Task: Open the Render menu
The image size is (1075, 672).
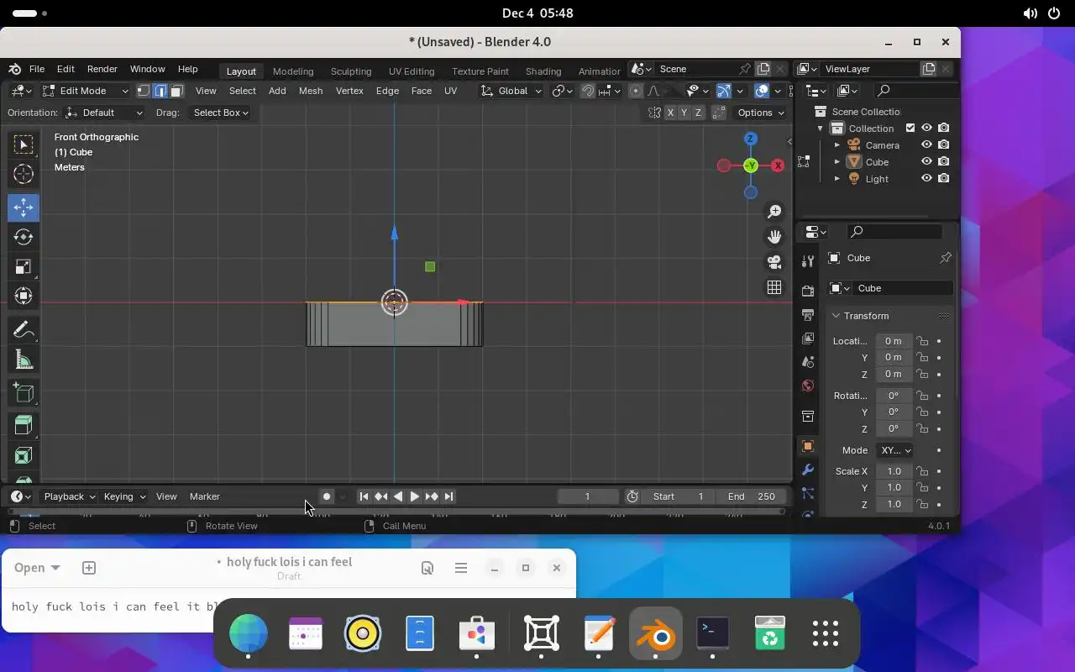Action: pos(102,69)
